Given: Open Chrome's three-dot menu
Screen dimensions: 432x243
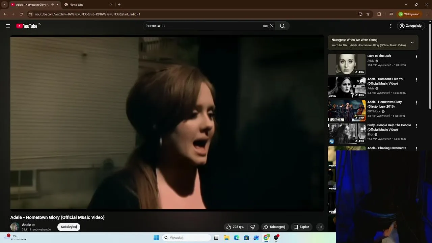Looking at the screenshot, I should [427, 14].
